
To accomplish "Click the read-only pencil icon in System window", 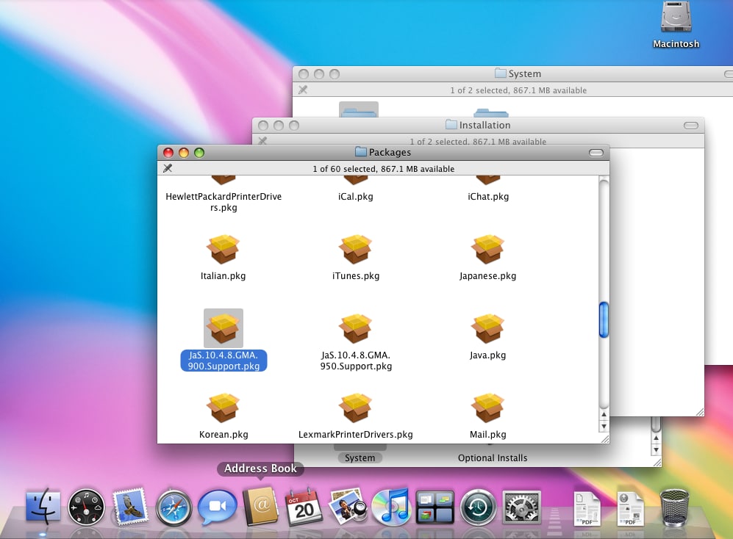I will coord(303,90).
